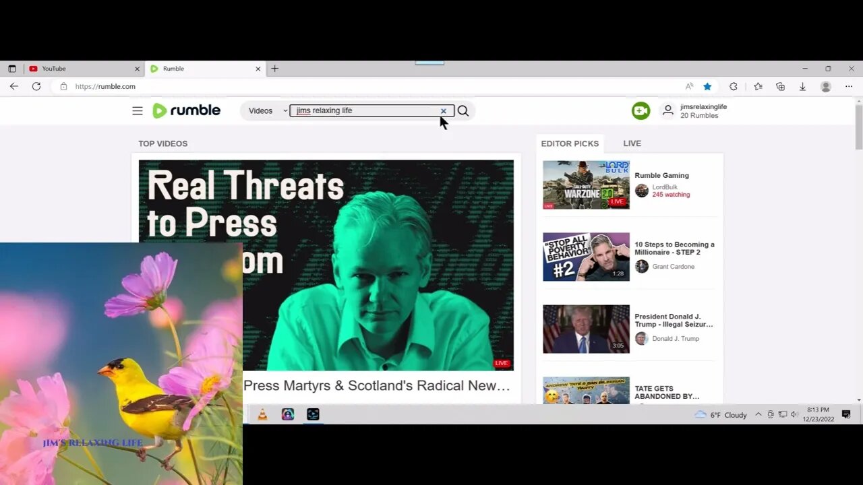Go to the Rumble logo home link
Viewport: 863px width, 485px height.
[x=186, y=110]
